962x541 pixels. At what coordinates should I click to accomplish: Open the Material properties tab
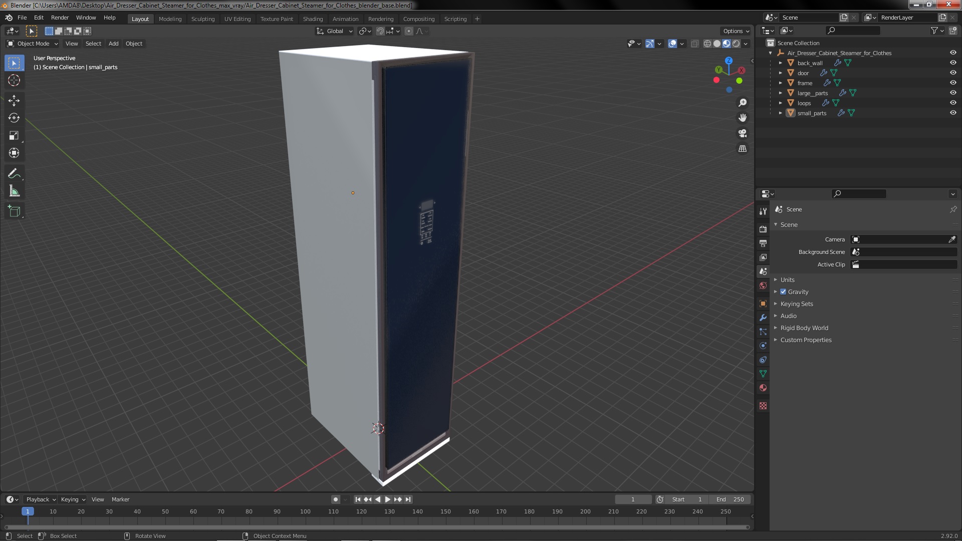click(763, 388)
